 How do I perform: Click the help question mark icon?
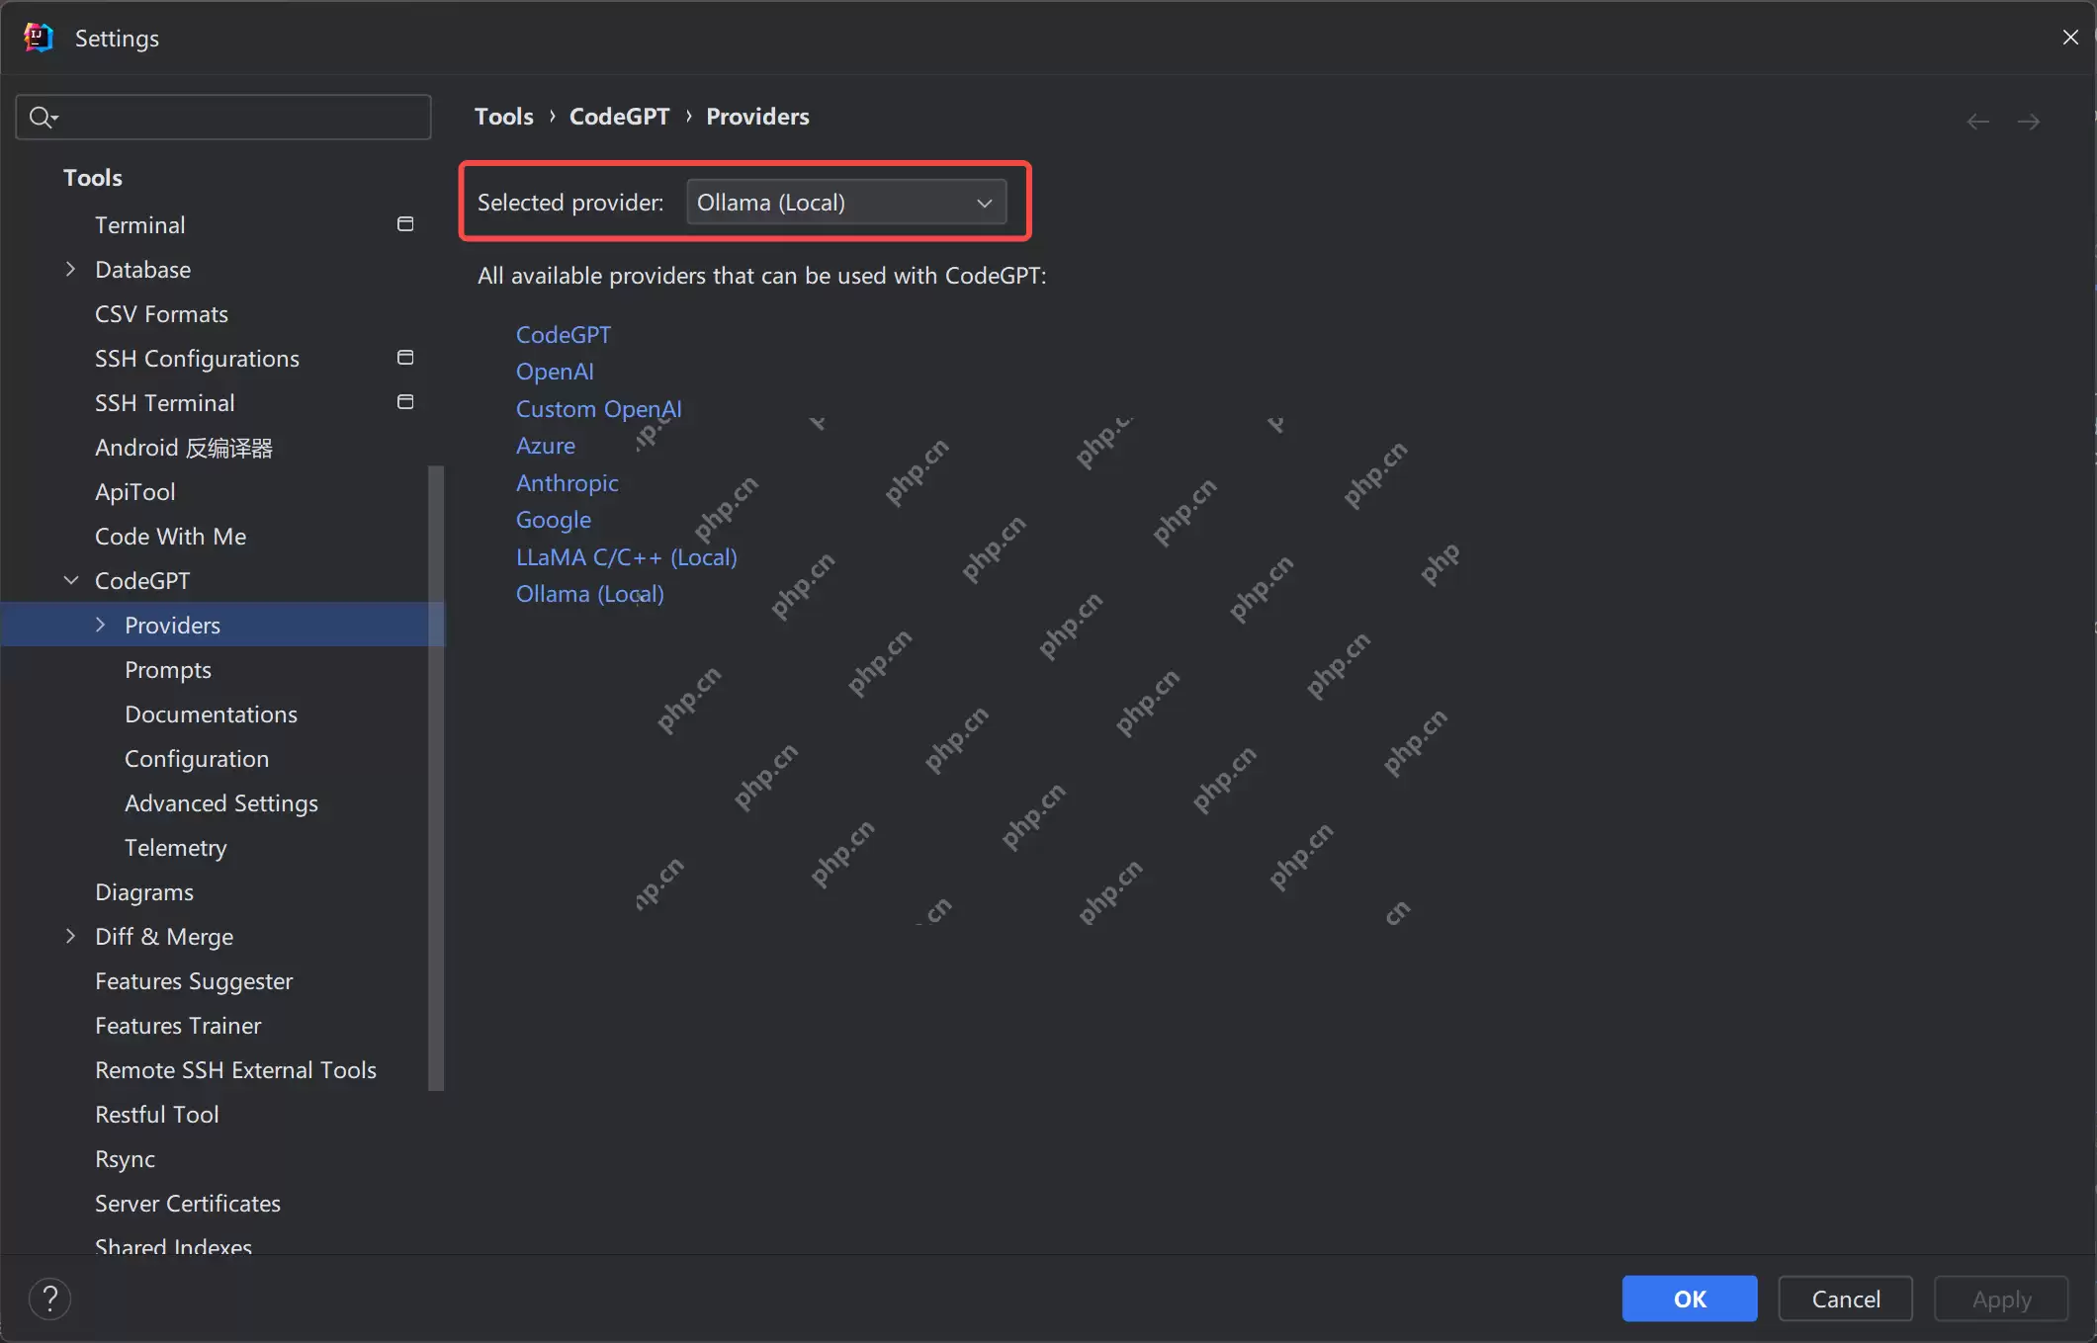click(49, 1299)
